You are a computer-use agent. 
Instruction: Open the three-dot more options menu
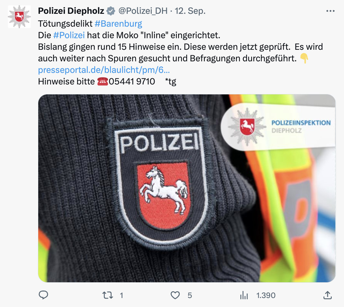330,11
